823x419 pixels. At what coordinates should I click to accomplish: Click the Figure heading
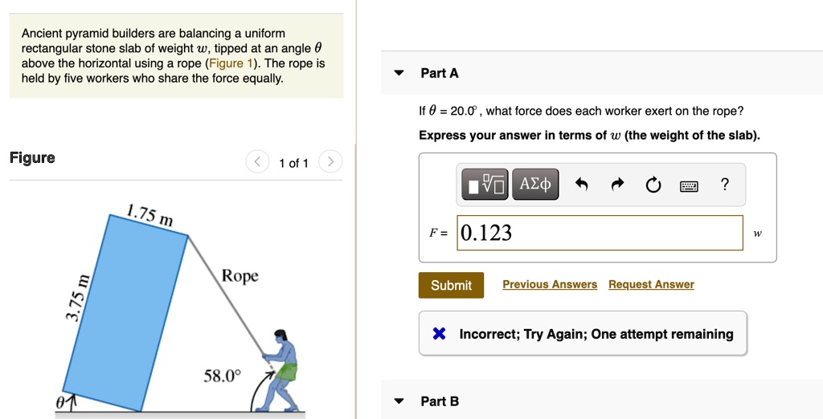pyautogui.click(x=32, y=158)
